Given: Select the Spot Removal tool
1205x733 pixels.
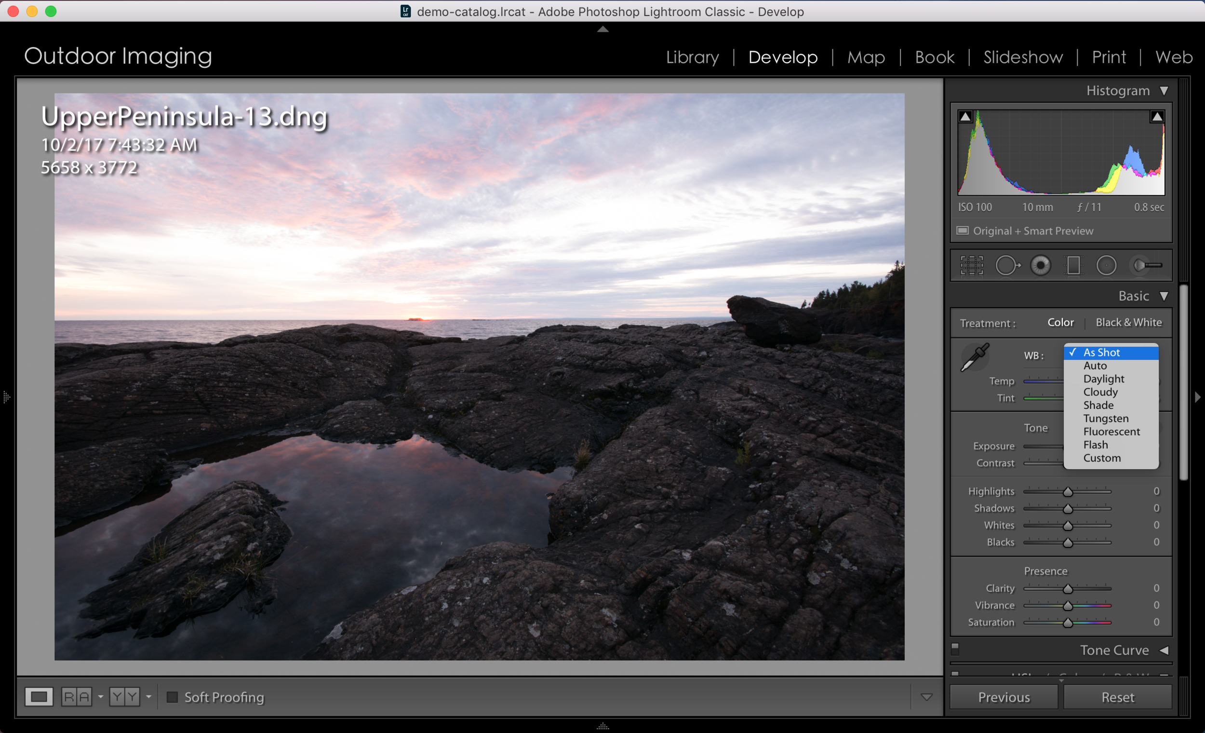Looking at the screenshot, I should 1007,266.
